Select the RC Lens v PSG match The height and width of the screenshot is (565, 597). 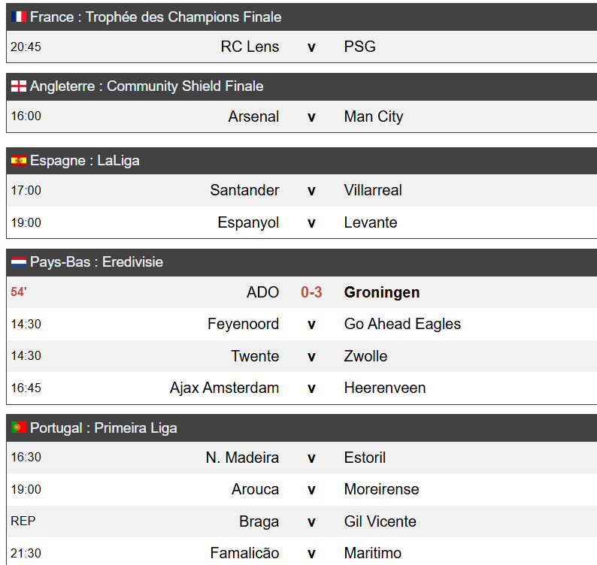coord(302,47)
